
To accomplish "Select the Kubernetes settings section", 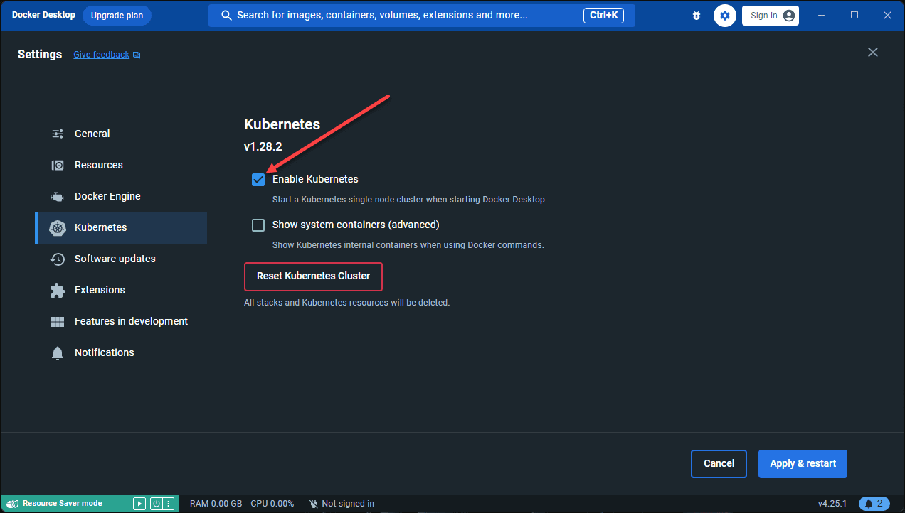I will click(121, 227).
